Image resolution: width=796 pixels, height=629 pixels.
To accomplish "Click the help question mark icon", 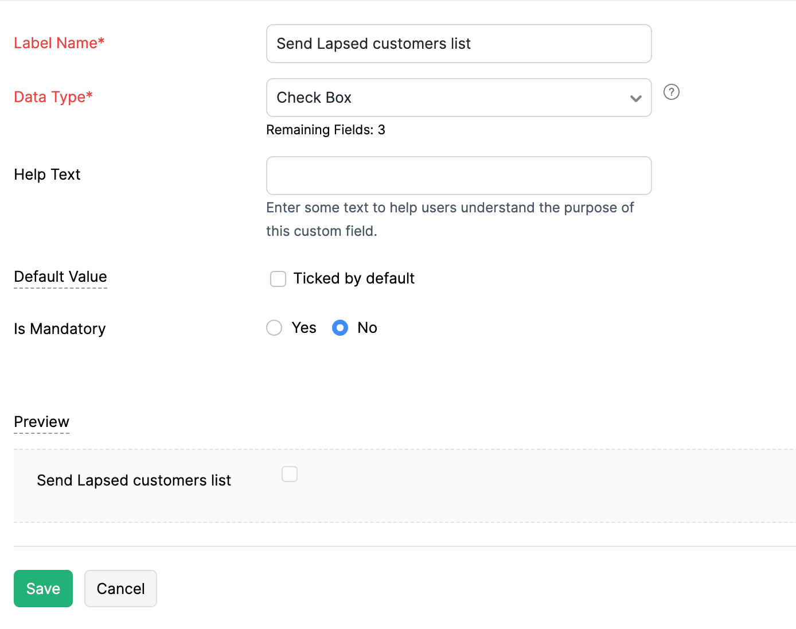I will click(x=671, y=92).
